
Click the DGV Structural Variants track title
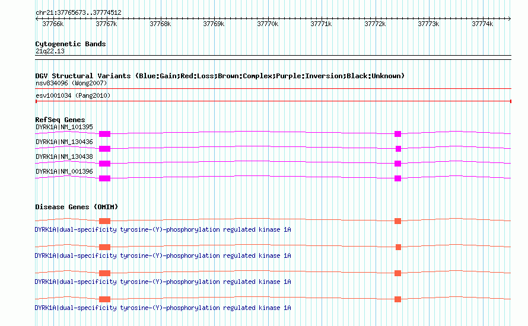220,76
